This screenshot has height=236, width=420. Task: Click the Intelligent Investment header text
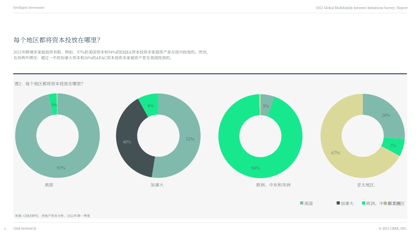(x=29, y=7)
